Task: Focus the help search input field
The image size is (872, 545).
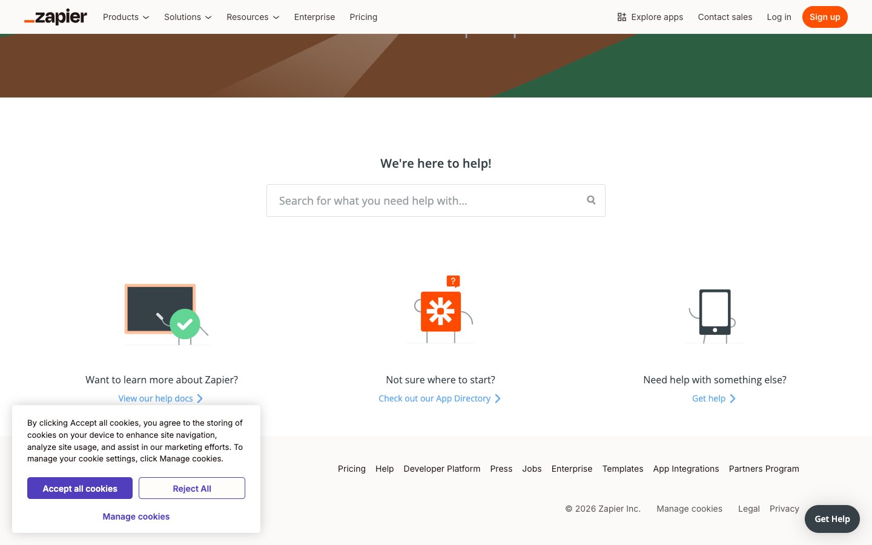Action: coord(424,200)
